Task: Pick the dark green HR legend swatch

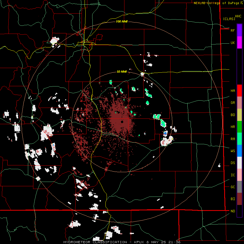Action: 239,127
